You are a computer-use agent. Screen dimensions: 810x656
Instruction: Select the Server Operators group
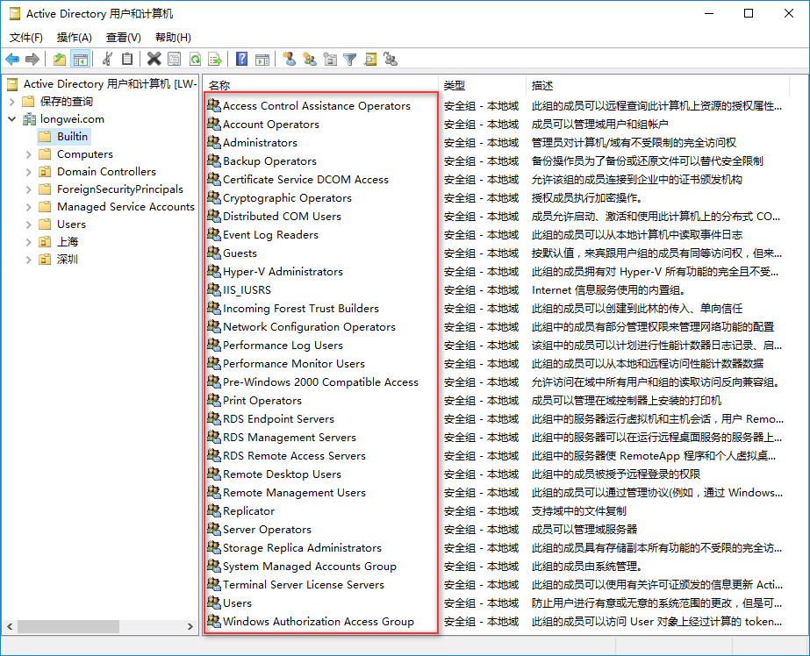pyautogui.click(x=267, y=530)
